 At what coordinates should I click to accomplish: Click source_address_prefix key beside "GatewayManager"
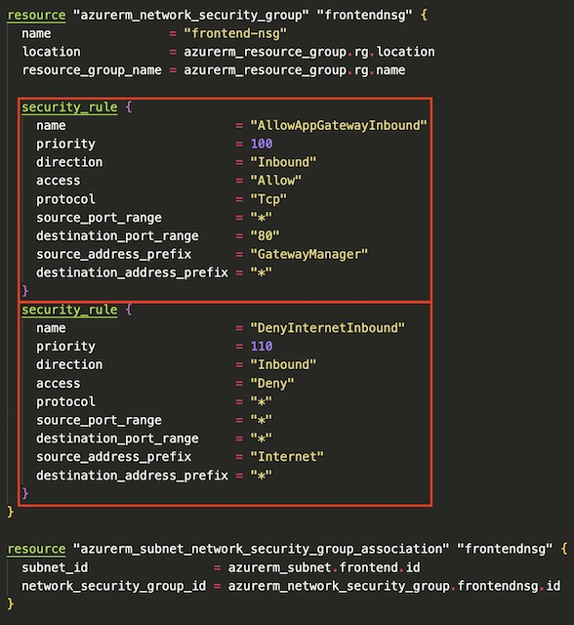tap(114, 254)
